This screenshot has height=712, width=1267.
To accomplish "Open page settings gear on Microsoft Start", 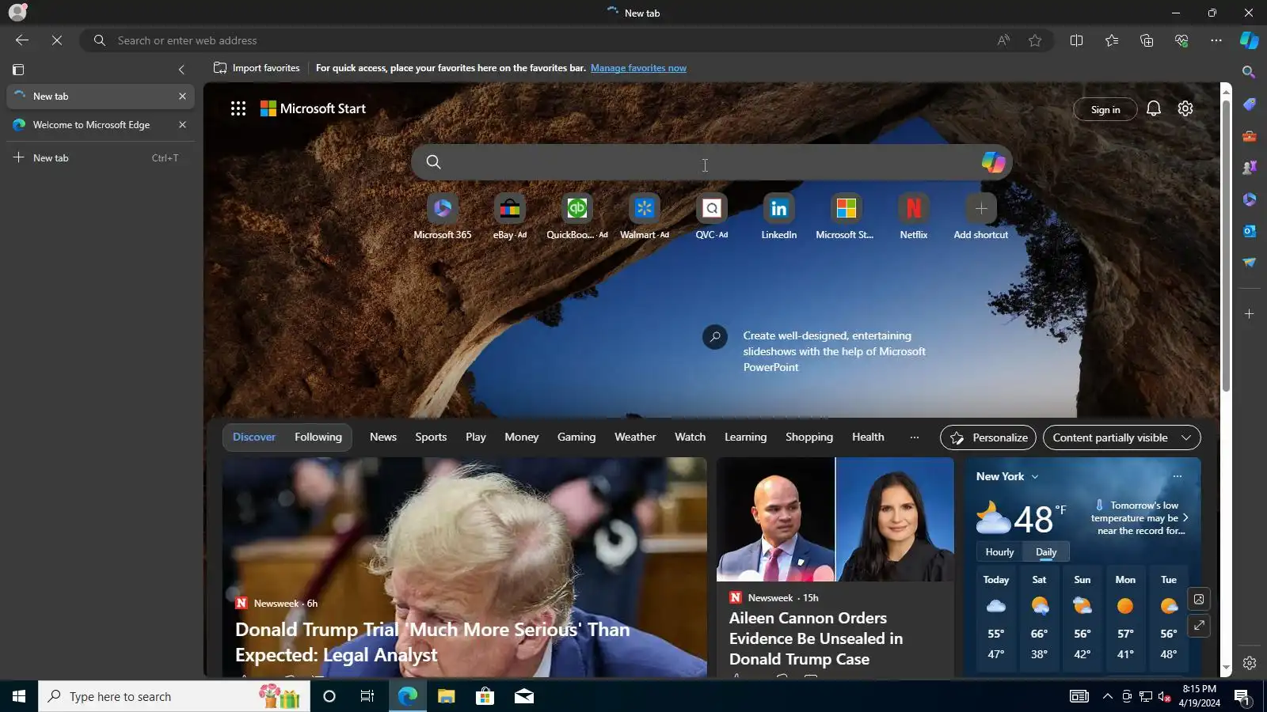I will click(1185, 108).
